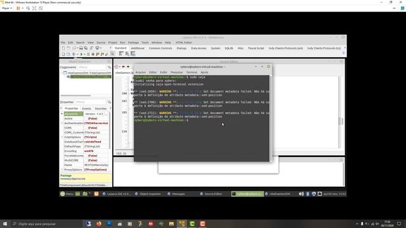Image resolution: width=406 pixels, height=228 pixels.
Task: Click the Windows Start button
Action: [x=5, y=224]
